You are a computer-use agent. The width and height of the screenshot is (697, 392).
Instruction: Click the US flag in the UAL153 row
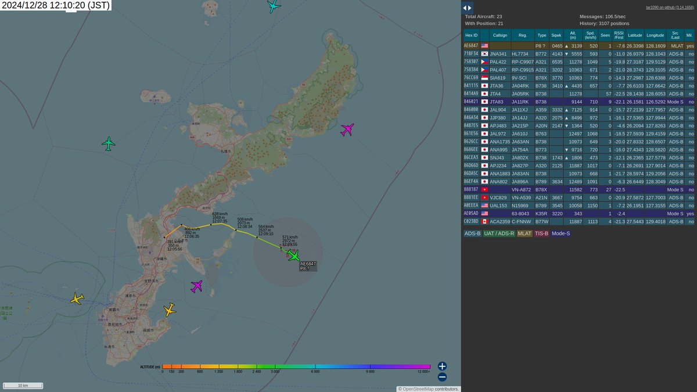pyautogui.click(x=484, y=206)
